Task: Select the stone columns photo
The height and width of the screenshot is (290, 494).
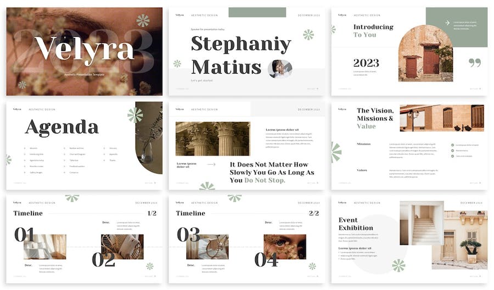Action: point(212,139)
